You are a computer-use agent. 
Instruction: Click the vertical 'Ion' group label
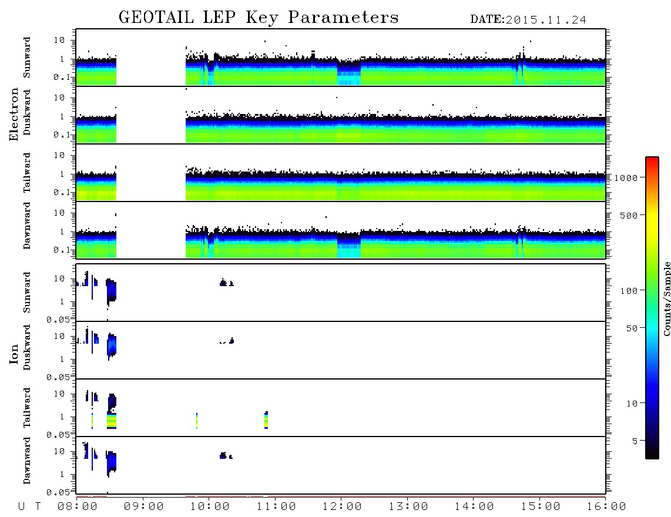tap(14, 354)
